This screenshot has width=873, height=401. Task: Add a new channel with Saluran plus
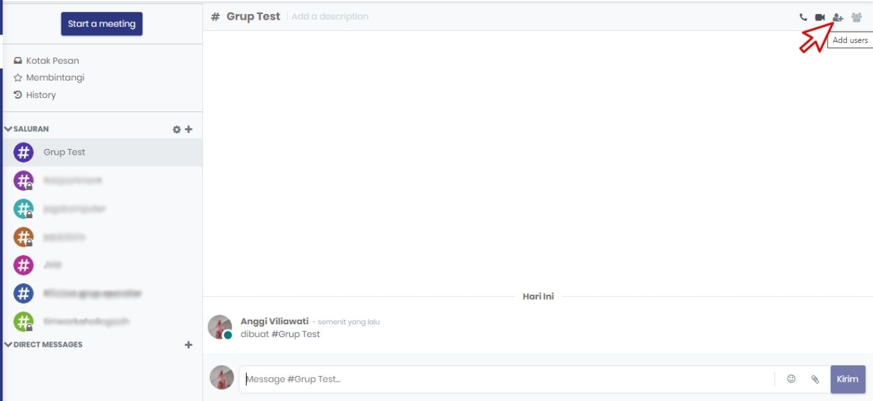189,129
